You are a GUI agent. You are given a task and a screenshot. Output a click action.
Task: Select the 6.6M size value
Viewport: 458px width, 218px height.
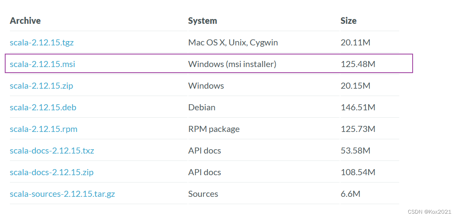point(350,194)
